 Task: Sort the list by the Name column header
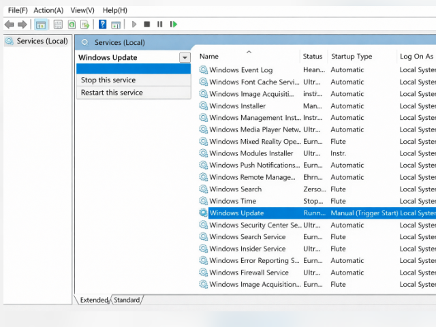coord(209,57)
